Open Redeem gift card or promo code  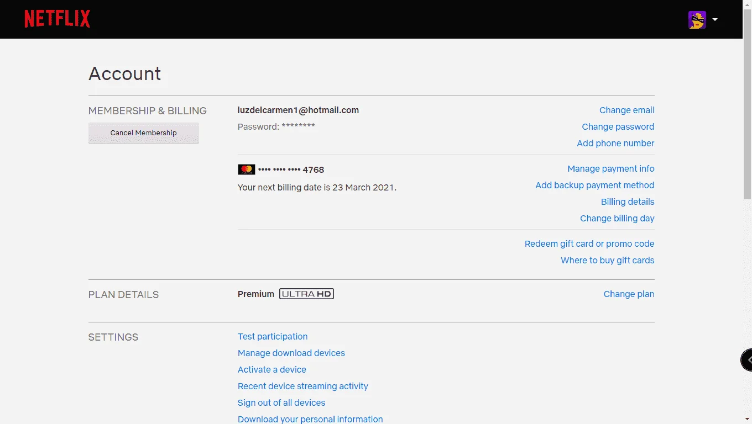coord(589,244)
